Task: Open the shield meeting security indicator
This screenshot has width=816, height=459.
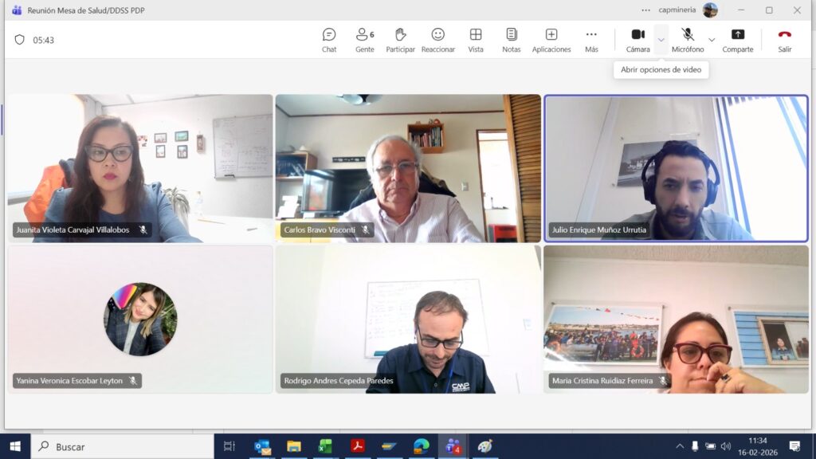Action: 20,40
